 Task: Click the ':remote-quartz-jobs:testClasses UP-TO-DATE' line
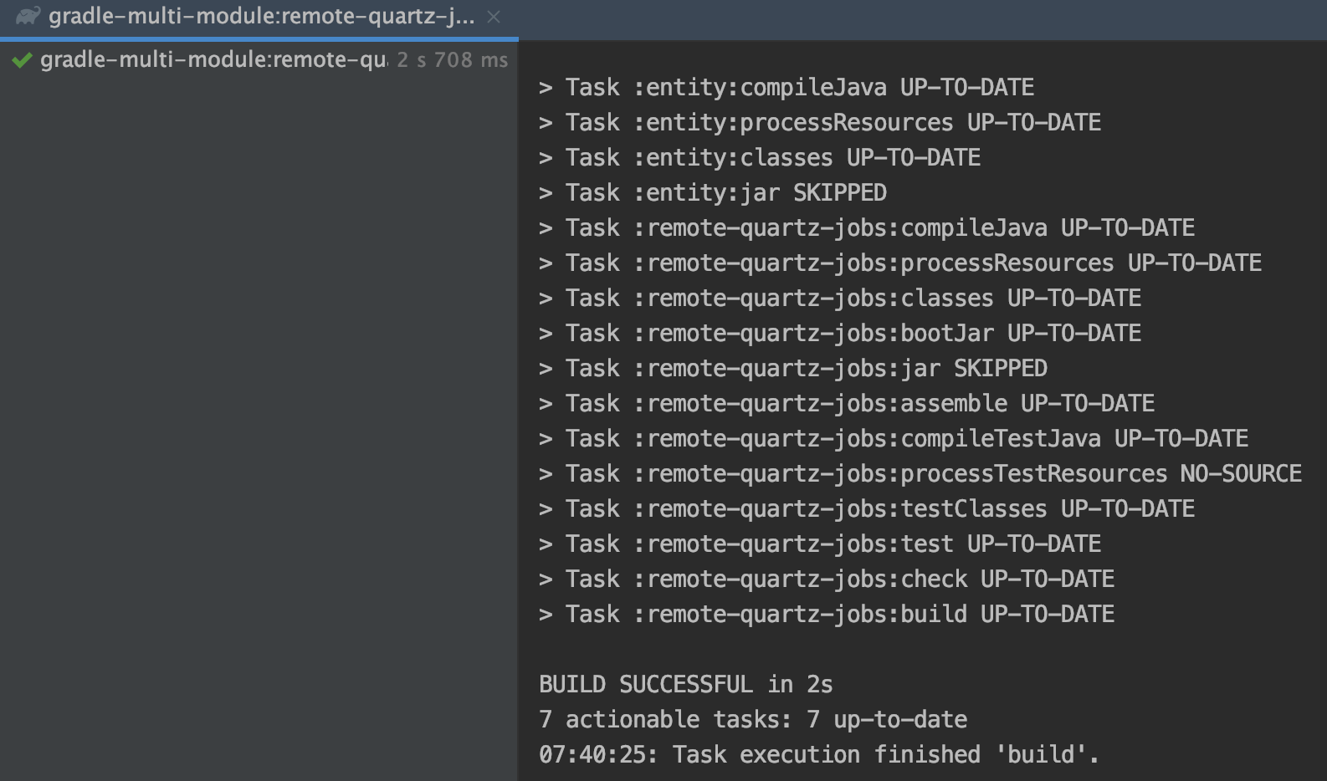click(867, 508)
